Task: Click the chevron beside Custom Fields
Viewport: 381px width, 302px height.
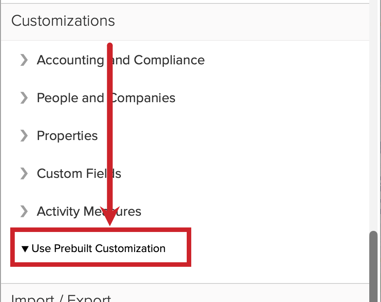Action: point(23,173)
